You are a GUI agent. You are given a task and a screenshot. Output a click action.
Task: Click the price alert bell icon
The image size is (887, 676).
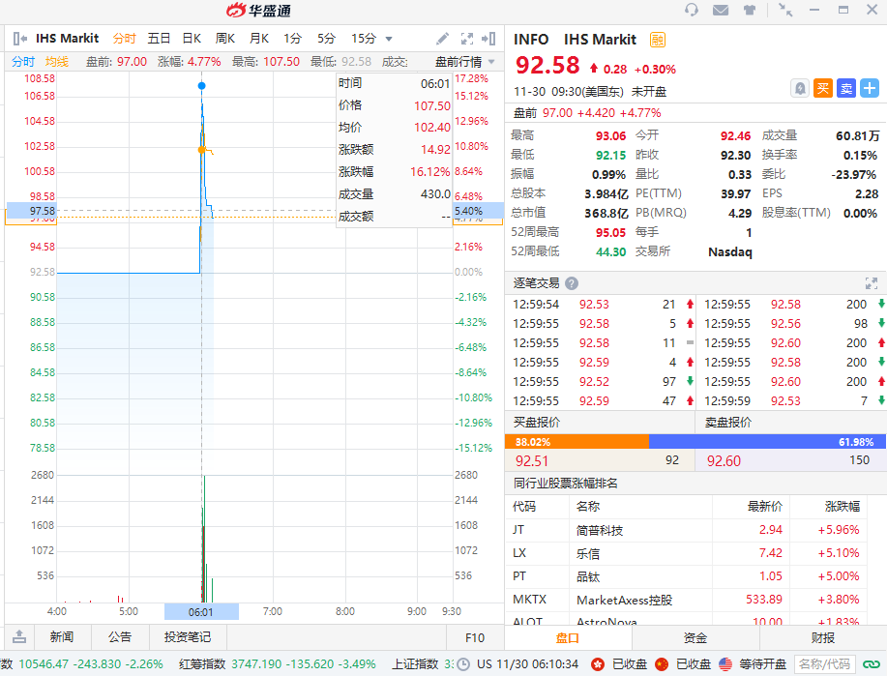coord(799,88)
